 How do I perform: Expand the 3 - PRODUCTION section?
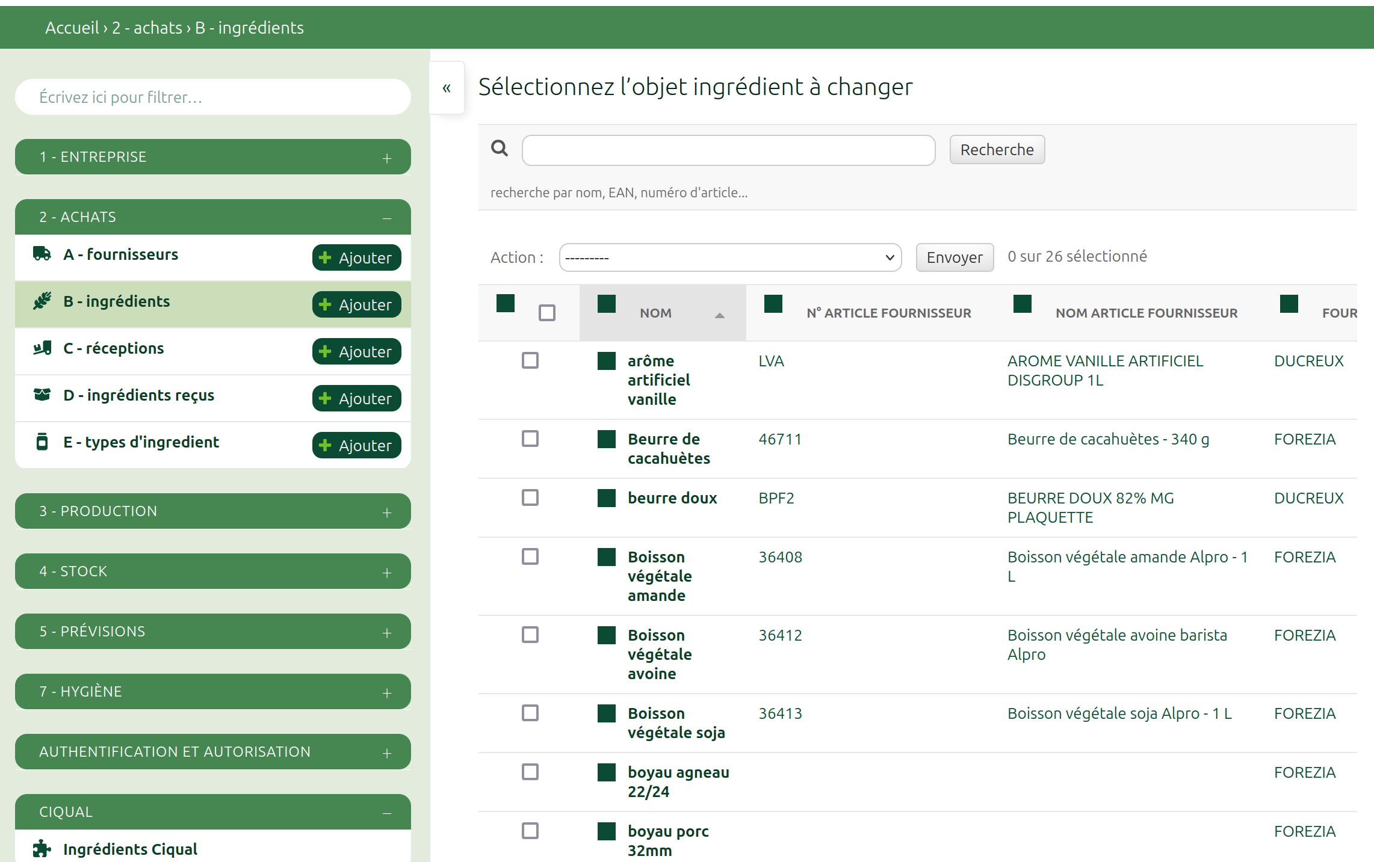click(387, 513)
